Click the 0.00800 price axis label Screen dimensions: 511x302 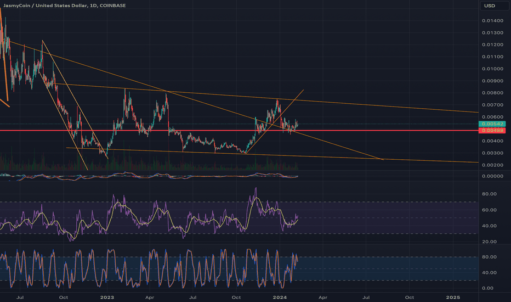[492, 93]
